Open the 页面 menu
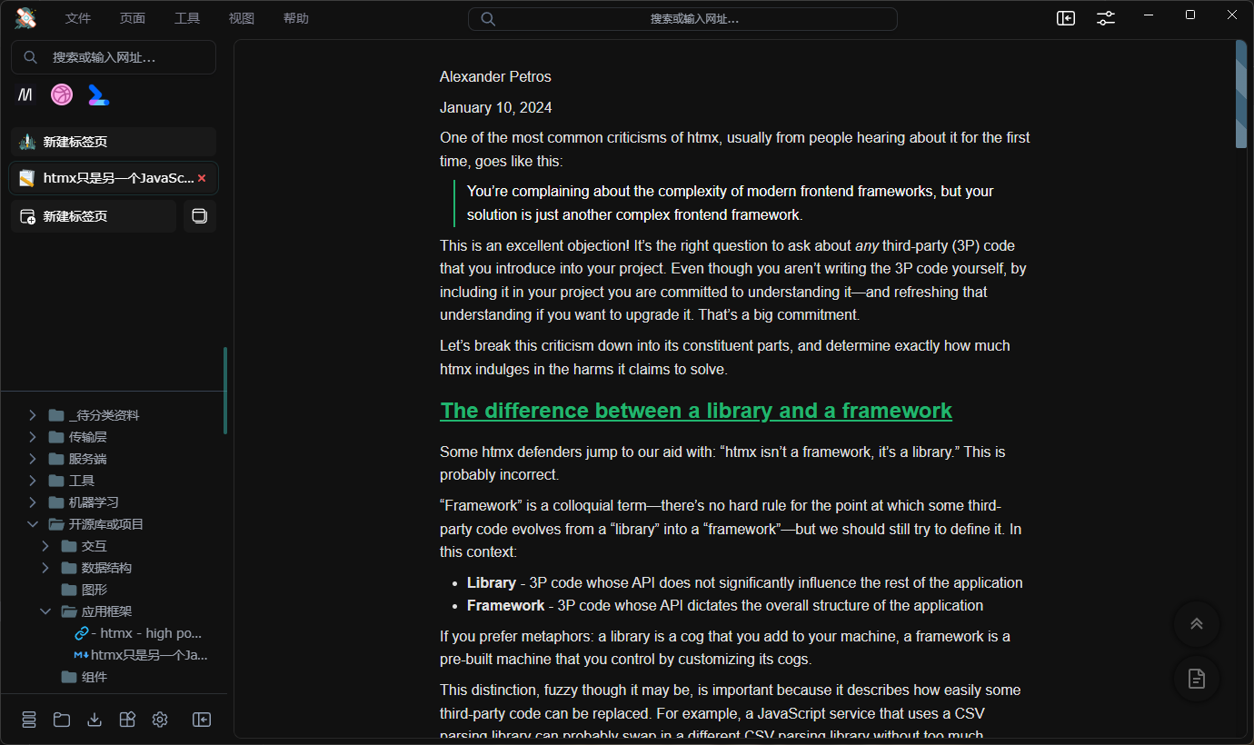1254x745 pixels. 133,18
